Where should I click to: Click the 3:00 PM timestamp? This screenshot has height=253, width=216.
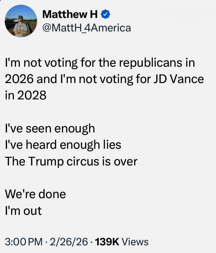click(24, 241)
